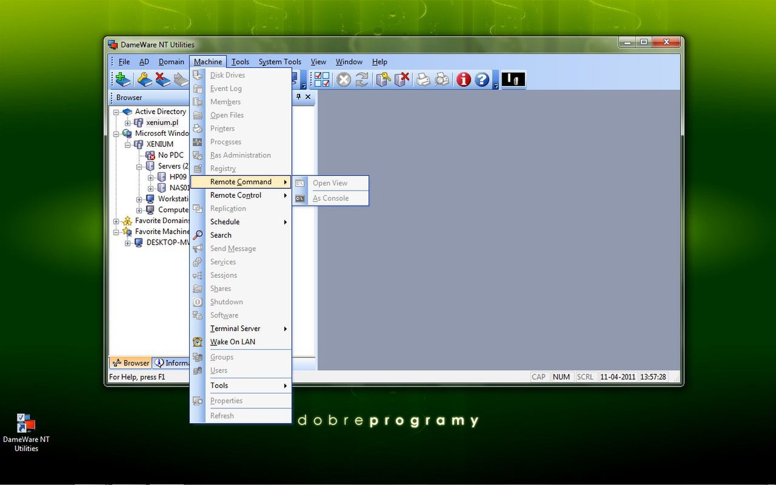This screenshot has height=485, width=776.
Task: Click the NUM indicator in status bar
Action: 561,377
